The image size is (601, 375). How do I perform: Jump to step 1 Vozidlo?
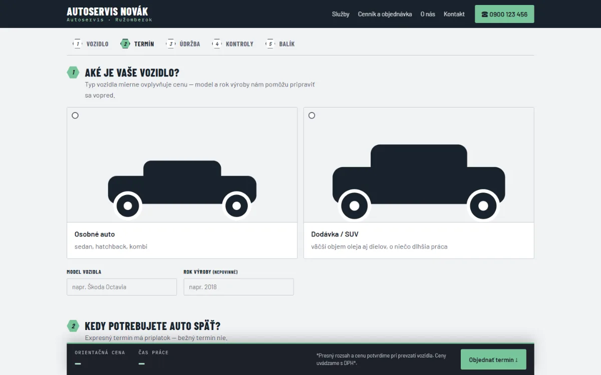coord(91,44)
